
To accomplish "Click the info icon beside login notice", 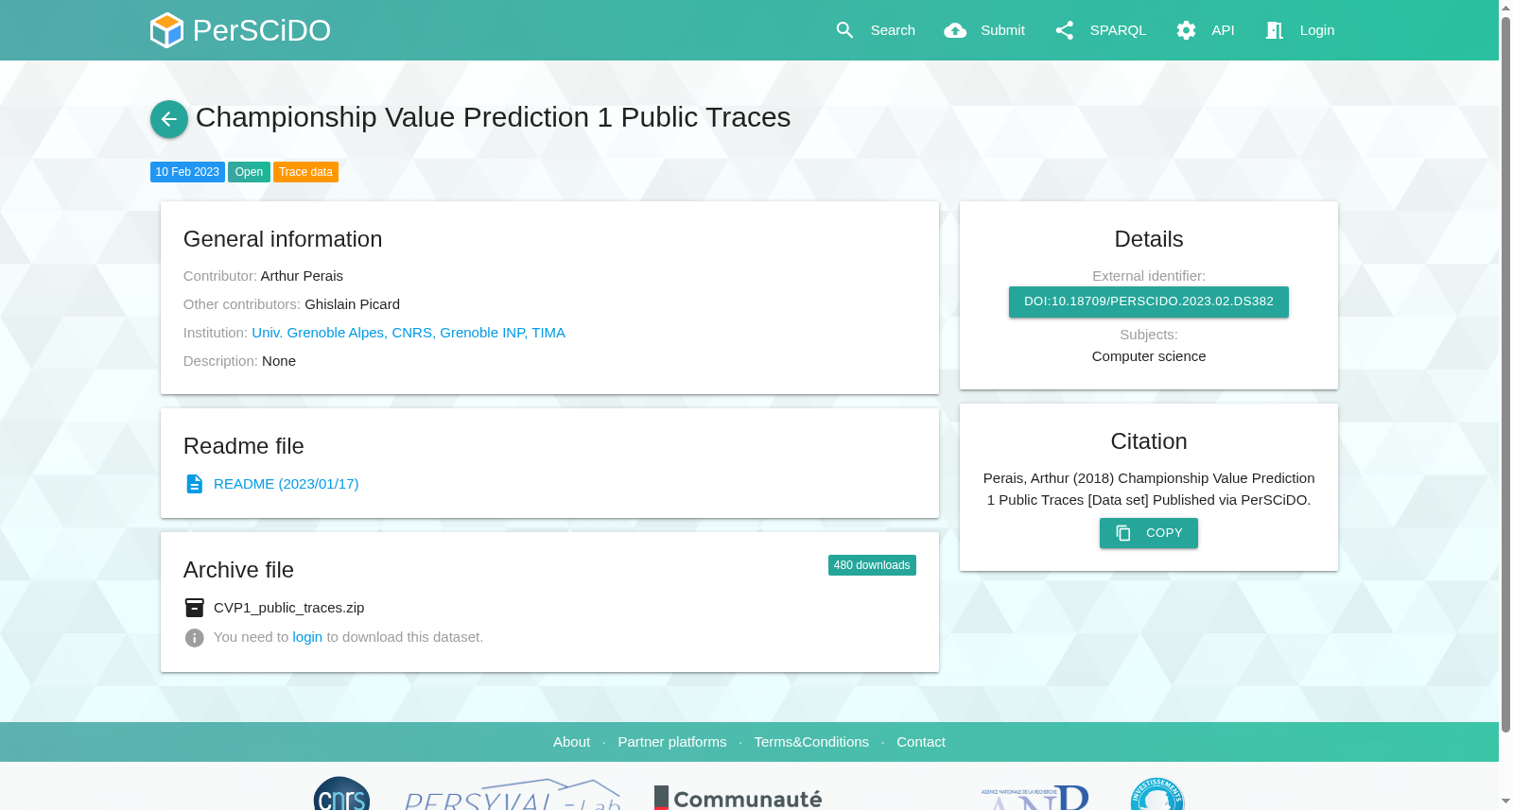I will 195,638.
